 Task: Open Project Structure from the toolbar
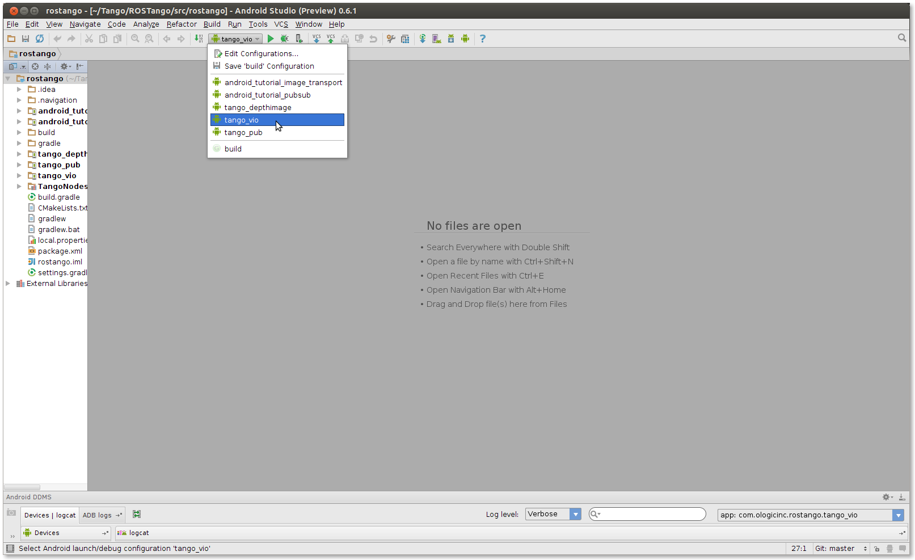pos(405,39)
